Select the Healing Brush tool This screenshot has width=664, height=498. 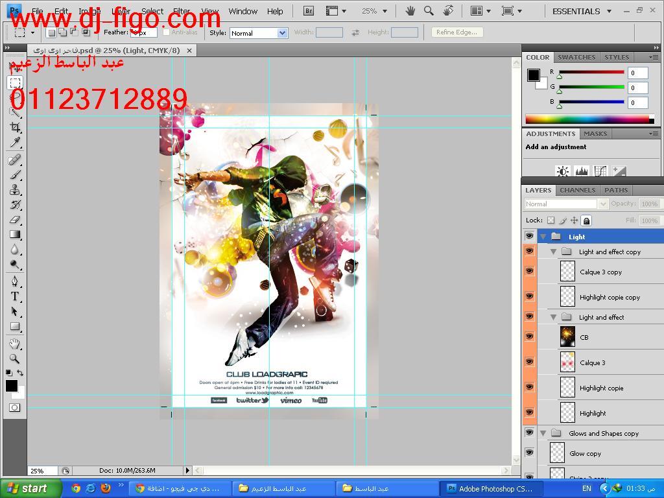coord(15,160)
